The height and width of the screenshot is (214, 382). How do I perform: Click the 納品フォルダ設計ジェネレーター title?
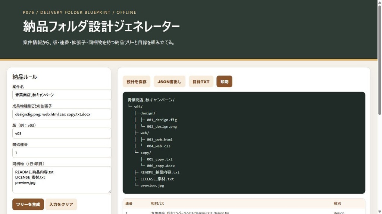101,26
